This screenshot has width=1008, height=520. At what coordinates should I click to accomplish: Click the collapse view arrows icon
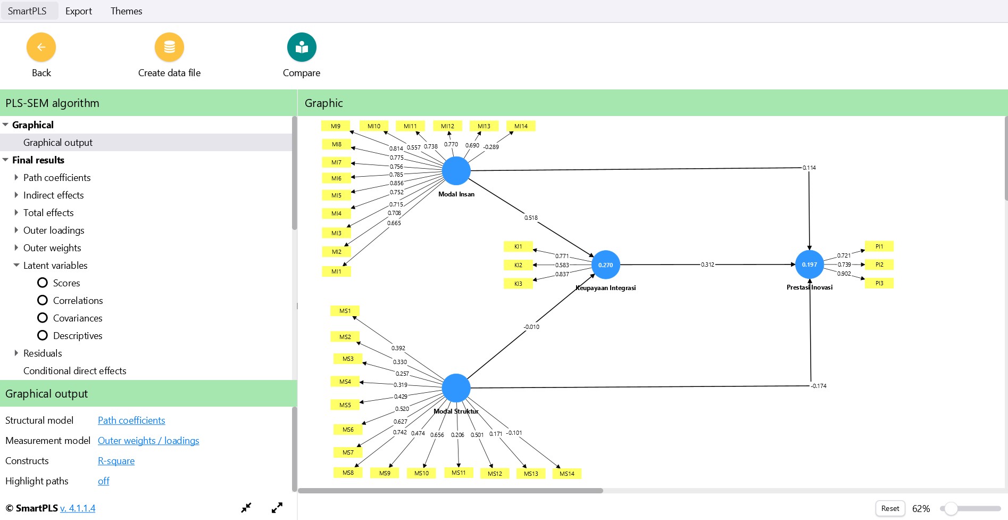tap(246, 508)
